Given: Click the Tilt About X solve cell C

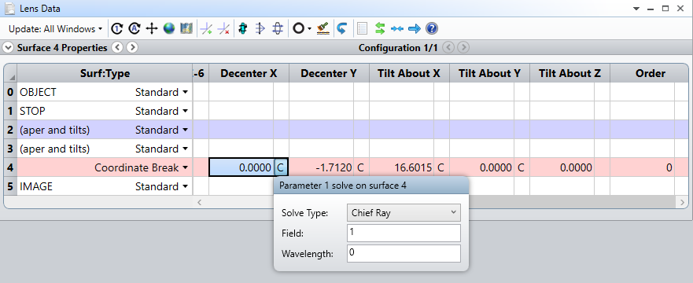Looking at the screenshot, I should pos(441,167).
